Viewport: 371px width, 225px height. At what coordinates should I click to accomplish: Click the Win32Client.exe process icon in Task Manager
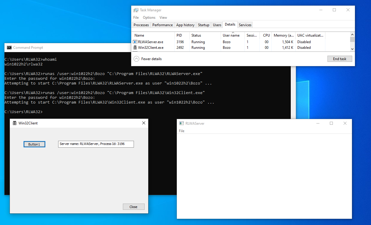click(135, 48)
